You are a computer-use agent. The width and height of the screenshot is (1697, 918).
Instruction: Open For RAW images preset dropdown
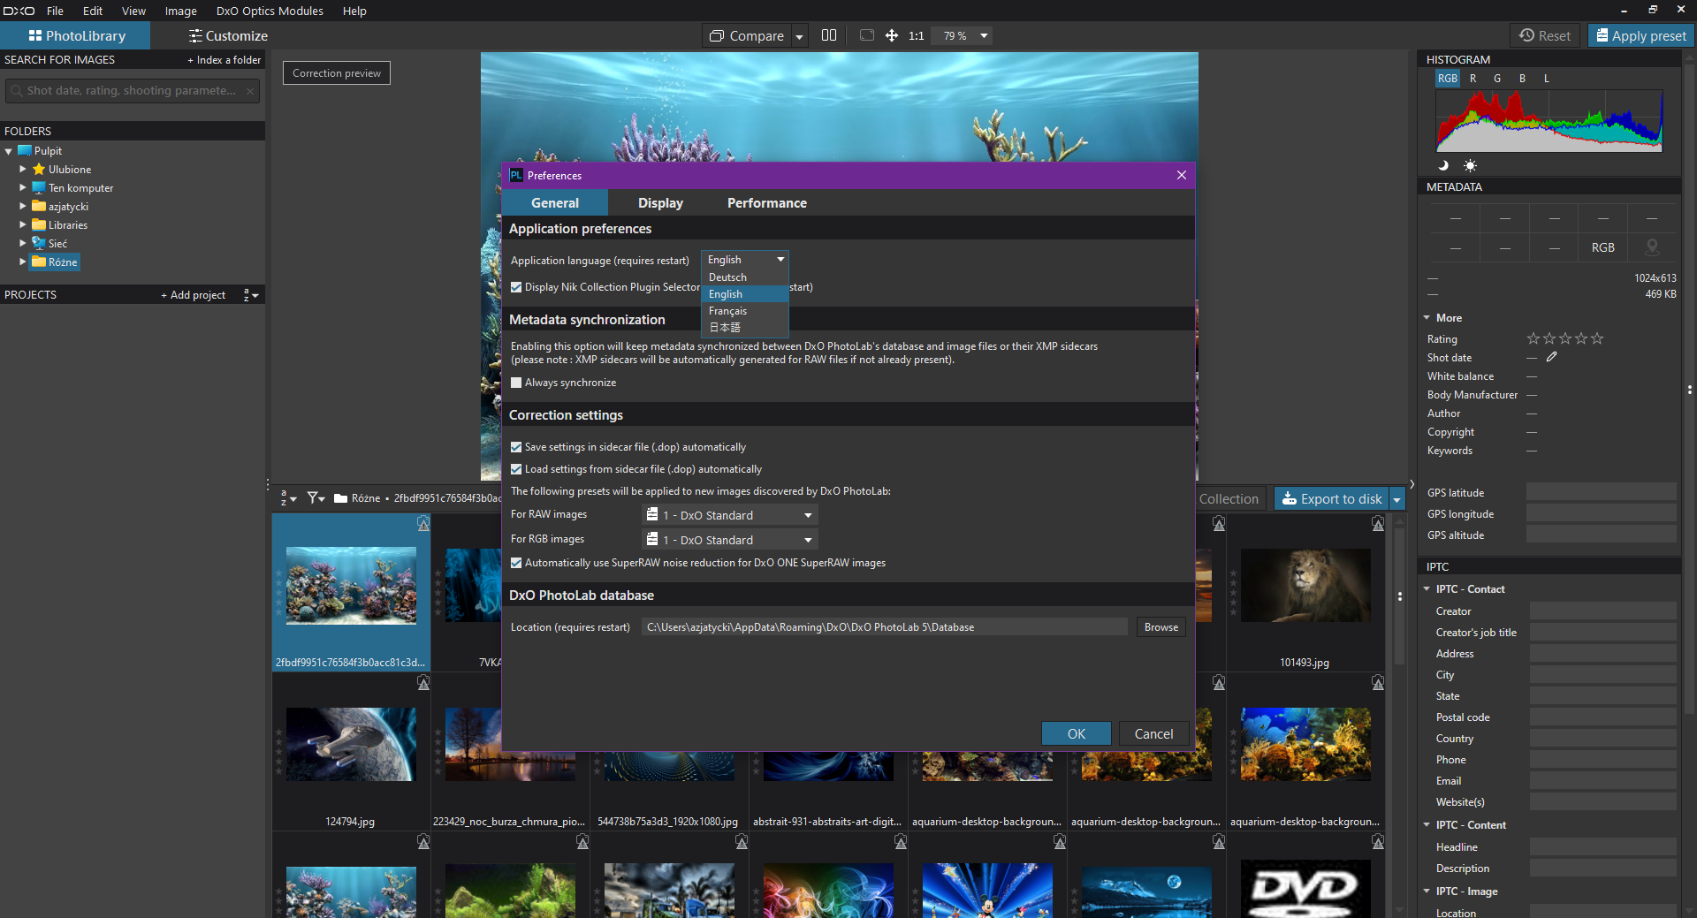point(730,515)
